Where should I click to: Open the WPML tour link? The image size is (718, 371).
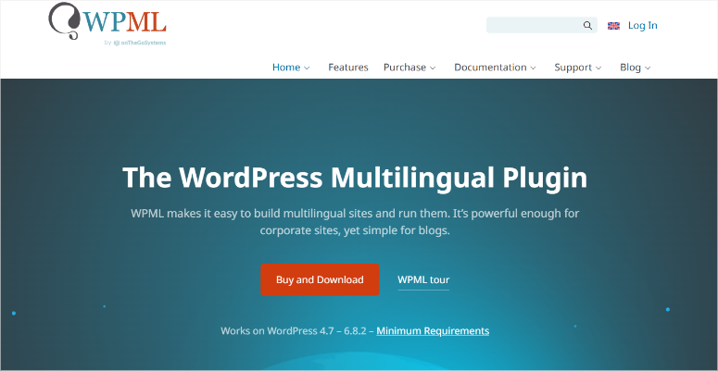(x=423, y=279)
